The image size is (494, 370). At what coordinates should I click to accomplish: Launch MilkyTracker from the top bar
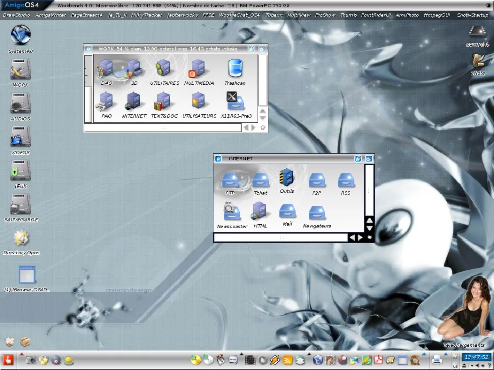146,15
